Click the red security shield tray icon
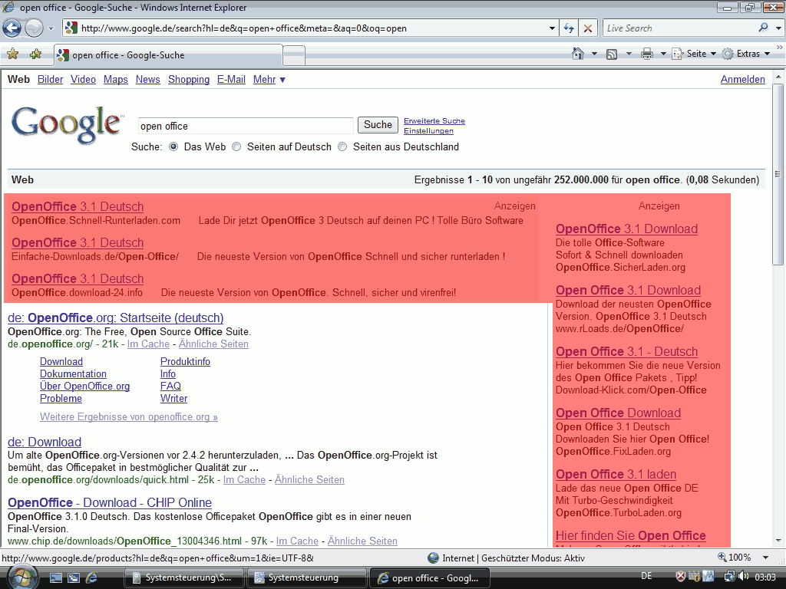Image resolution: width=786 pixels, height=589 pixels. pos(680,577)
